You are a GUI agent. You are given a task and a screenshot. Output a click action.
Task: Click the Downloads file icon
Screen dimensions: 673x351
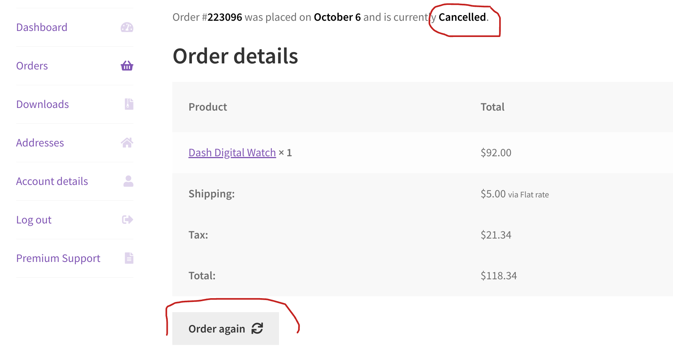coord(129,104)
